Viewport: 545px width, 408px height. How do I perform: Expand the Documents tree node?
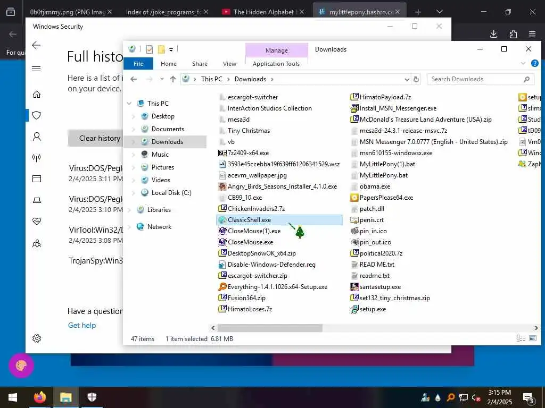(x=134, y=129)
